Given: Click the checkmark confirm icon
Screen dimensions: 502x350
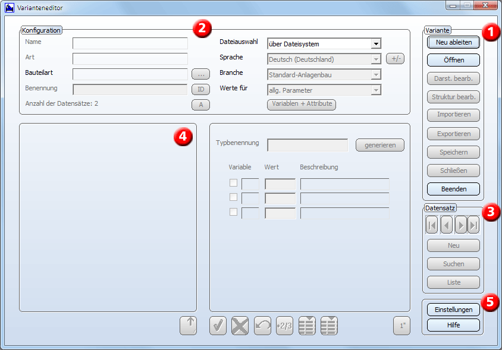Looking at the screenshot, I should click(x=218, y=326).
